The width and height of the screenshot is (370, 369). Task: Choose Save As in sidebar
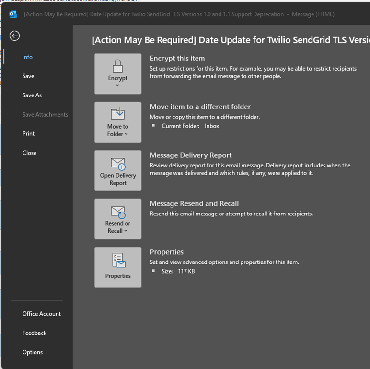(x=32, y=95)
